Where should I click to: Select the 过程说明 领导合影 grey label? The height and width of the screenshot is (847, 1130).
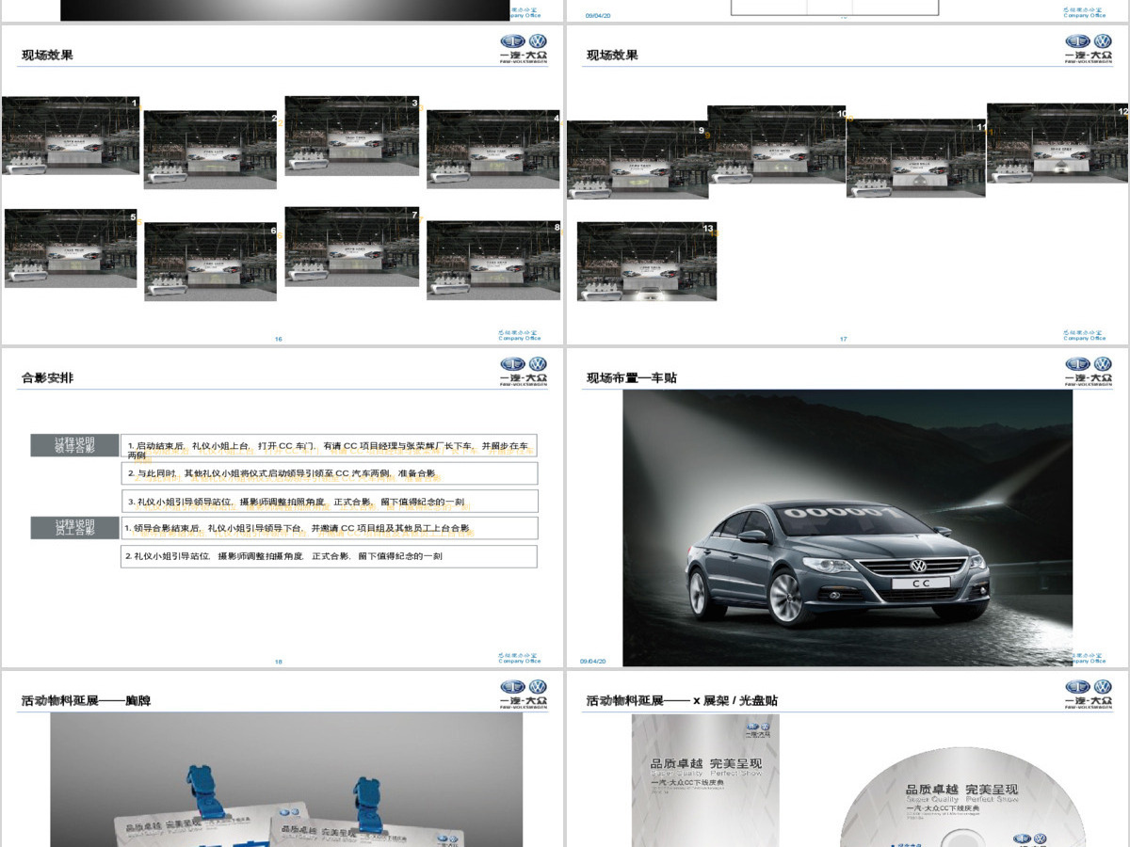click(74, 445)
